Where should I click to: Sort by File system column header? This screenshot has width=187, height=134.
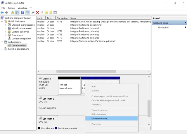pos(62,18)
